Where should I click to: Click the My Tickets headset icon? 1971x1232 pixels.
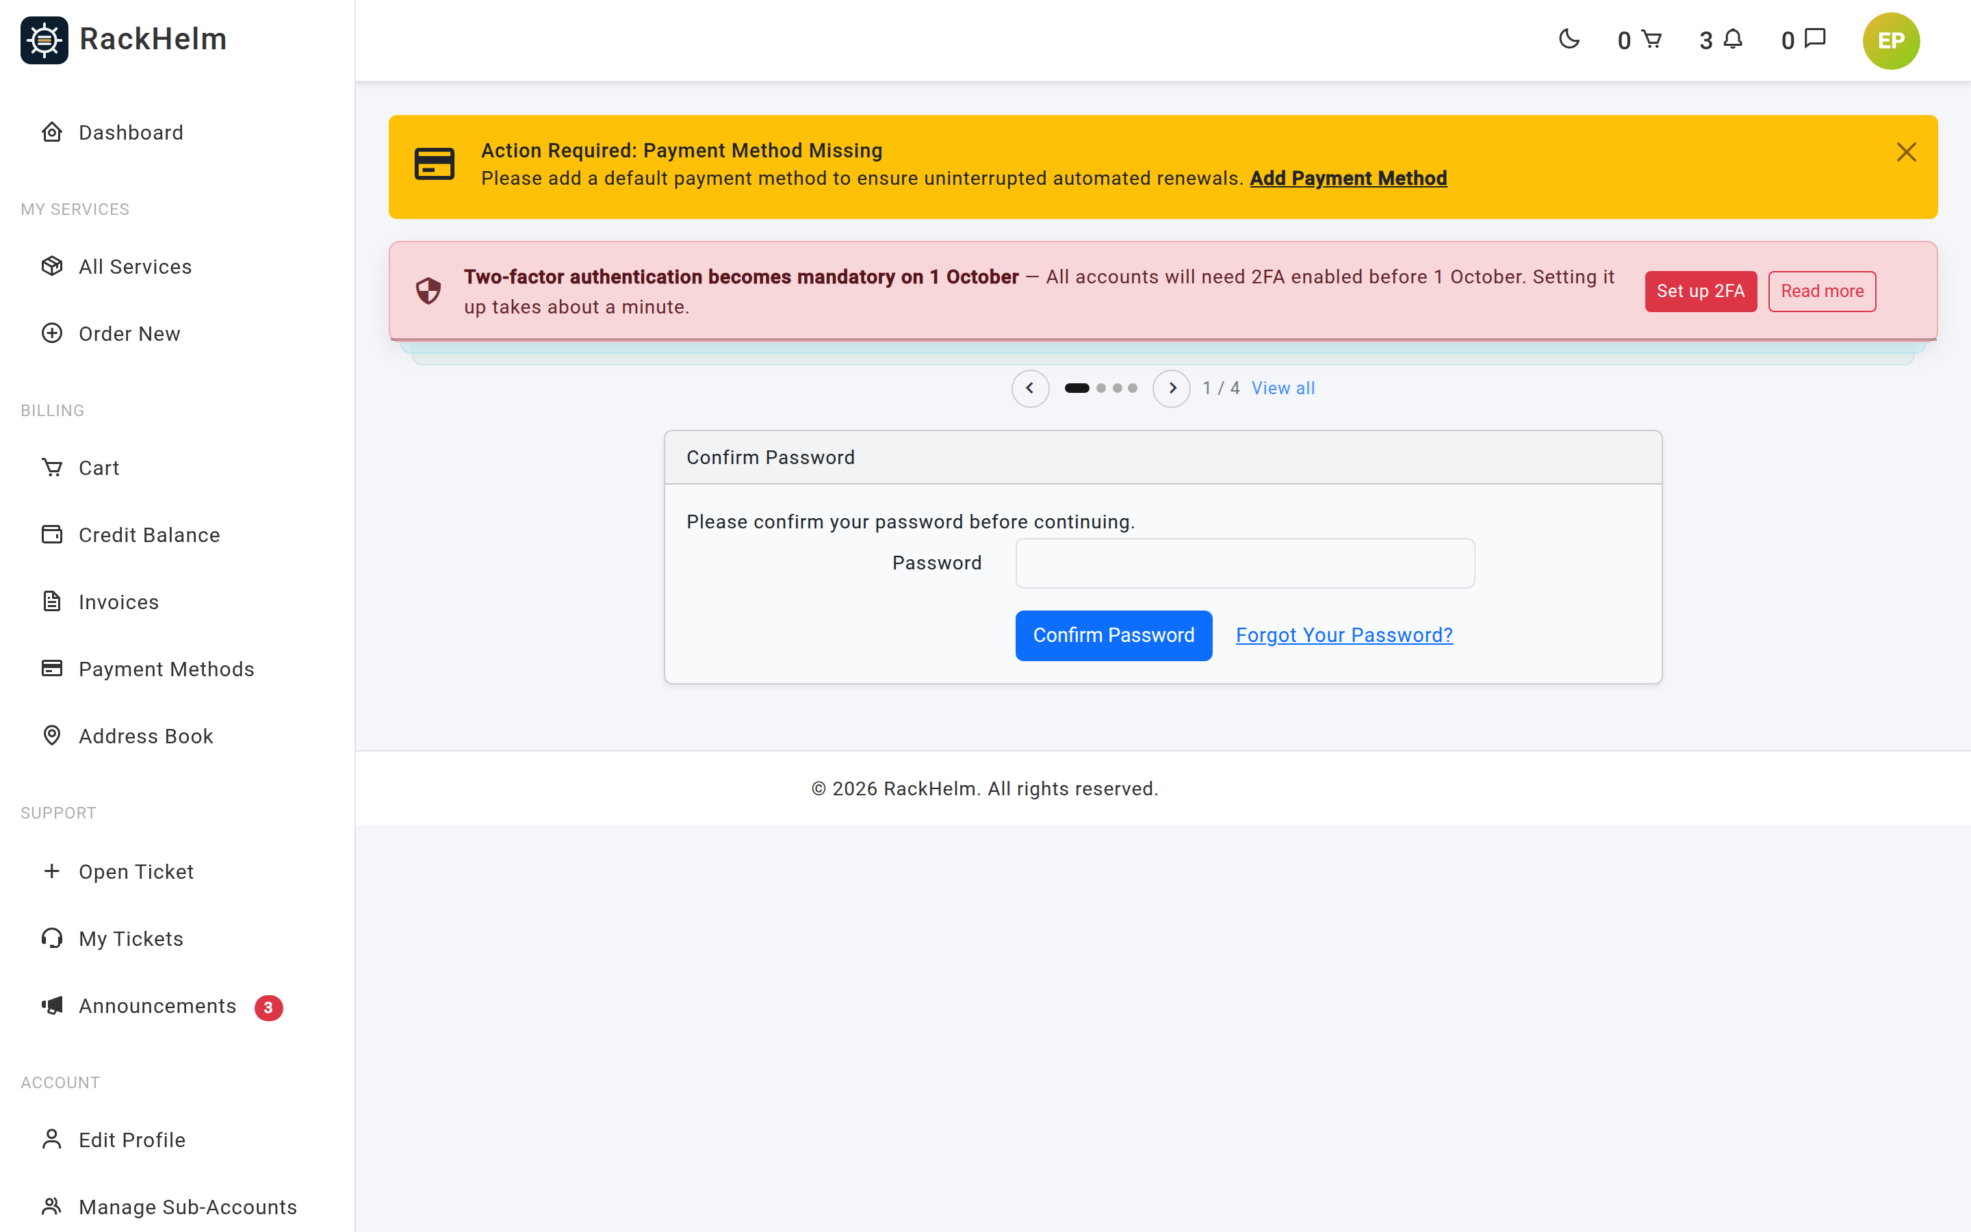point(52,938)
